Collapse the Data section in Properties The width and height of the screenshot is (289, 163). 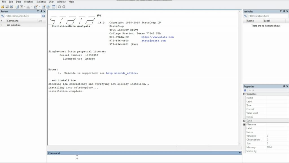point(244,120)
